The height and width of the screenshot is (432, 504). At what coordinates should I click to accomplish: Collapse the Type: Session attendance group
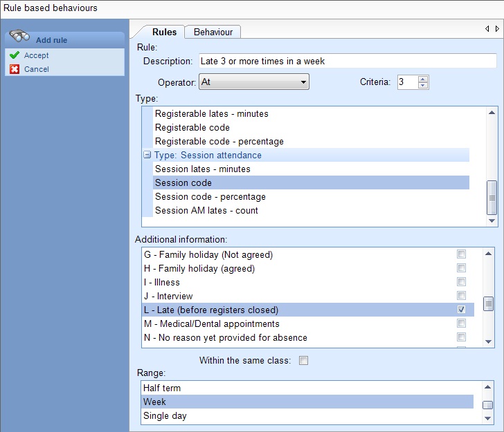(147, 155)
